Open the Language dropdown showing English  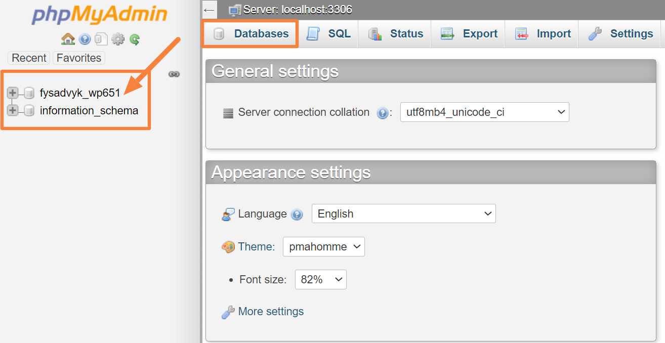[x=404, y=213]
